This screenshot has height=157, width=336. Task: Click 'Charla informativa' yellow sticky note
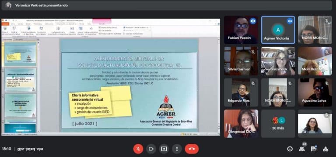click(x=90, y=104)
